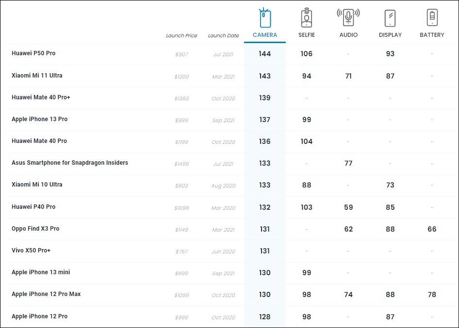Click Xiaomi Mi 10 Ultra selfie score 88

307,185
